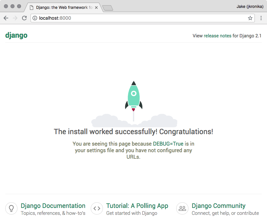Open Tutorial: A Polling App link
Image resolution: width=267 pixels, height=224 pixels.
(x=137, y=206)
